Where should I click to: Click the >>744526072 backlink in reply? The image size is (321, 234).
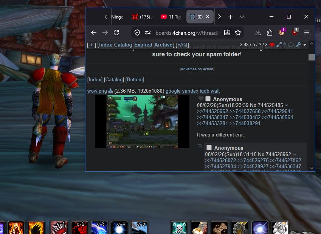tap(220, 160)
